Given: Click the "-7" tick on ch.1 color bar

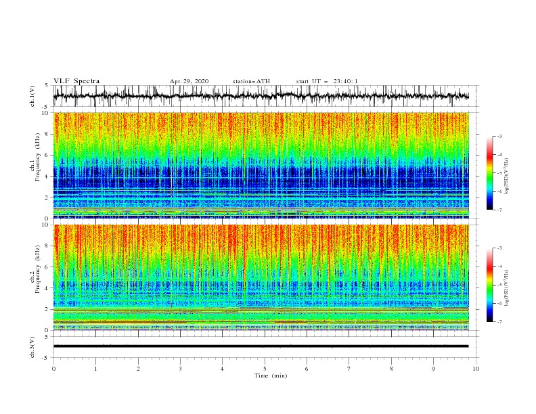Looking at the screenshot, I should 499,210.
